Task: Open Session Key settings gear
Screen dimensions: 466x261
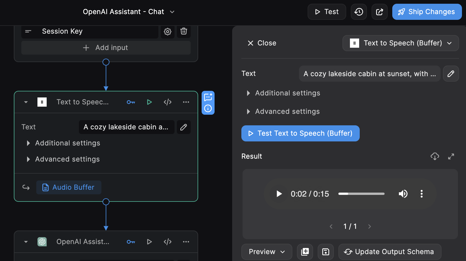Action: tap(168, 31)
